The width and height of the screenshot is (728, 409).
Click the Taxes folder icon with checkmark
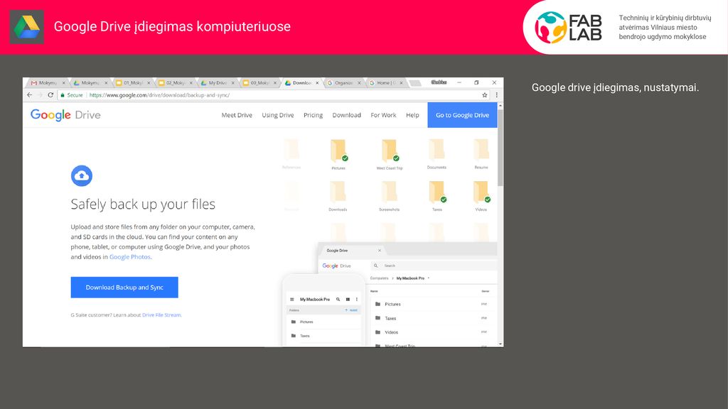(x=437, y=192)
